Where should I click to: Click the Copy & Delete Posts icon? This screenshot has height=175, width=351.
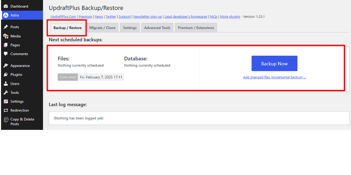pyautogui.click(x=6, y=120)
